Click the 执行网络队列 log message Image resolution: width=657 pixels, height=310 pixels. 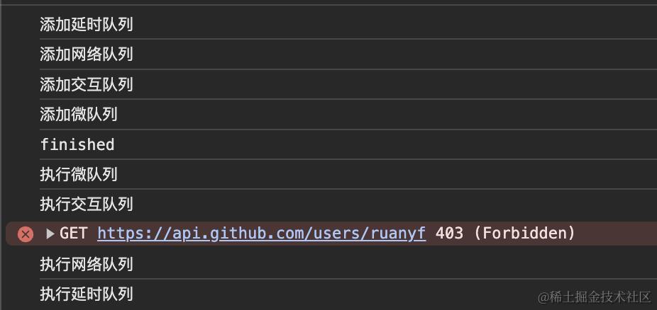point(87,265)
